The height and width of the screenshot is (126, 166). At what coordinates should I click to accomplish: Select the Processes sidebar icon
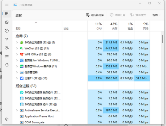pyautogui.click(x=7, y=14)
